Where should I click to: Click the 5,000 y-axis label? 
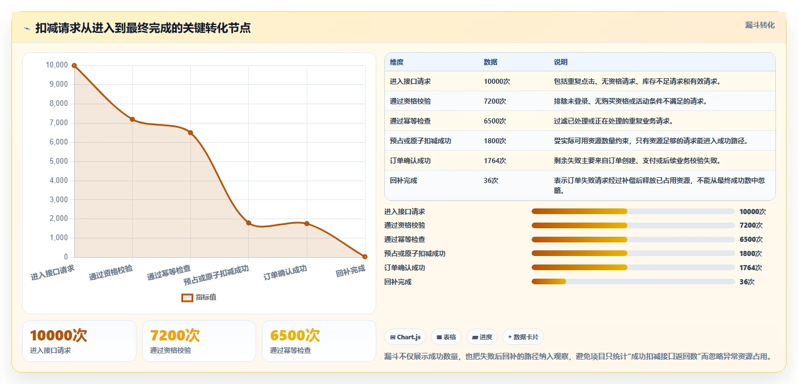(x=58, y=161)
